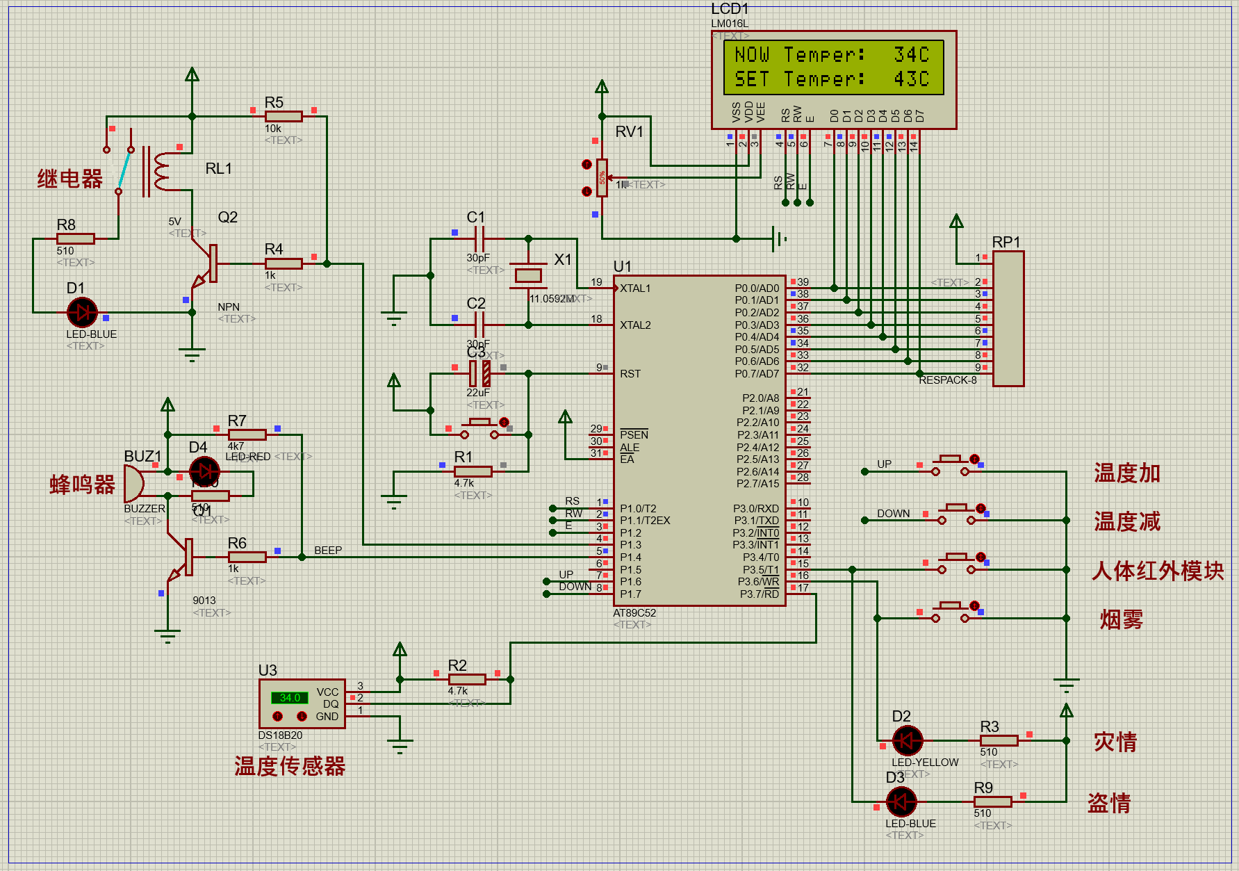
Task: Click the 继电器 label
Action: pos(69,179)
